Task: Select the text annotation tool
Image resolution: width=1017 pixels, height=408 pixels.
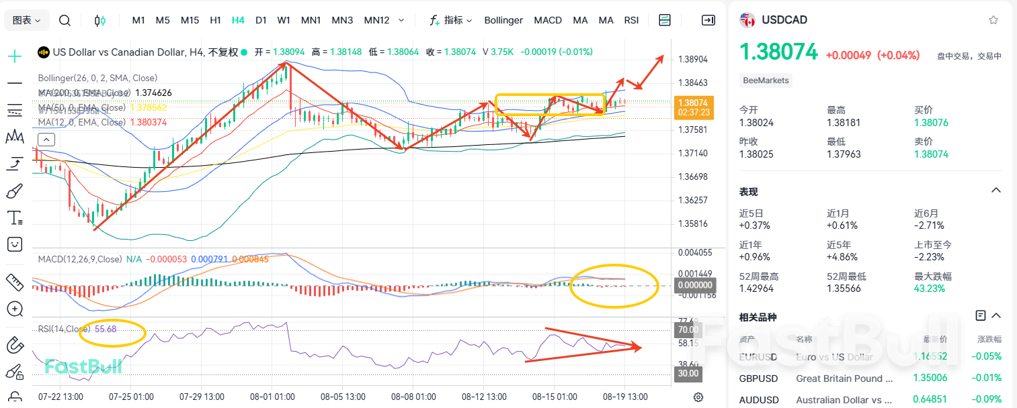Action: (x=14, y=216)
